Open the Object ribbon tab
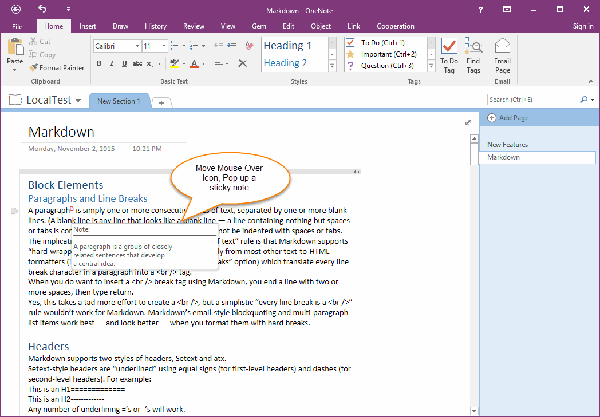 tap(321, 26)
